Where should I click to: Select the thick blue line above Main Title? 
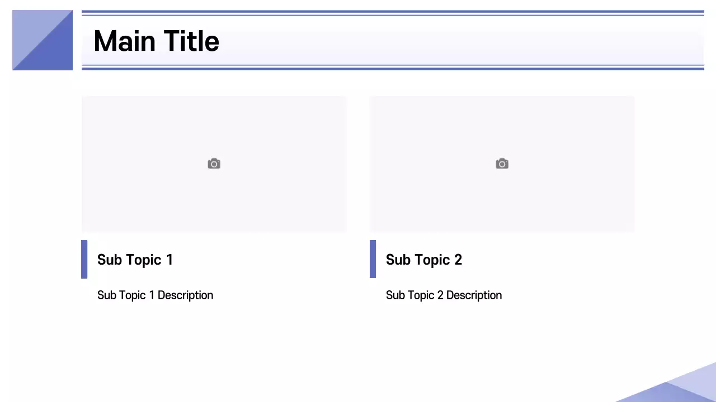[x=393, y=11]
